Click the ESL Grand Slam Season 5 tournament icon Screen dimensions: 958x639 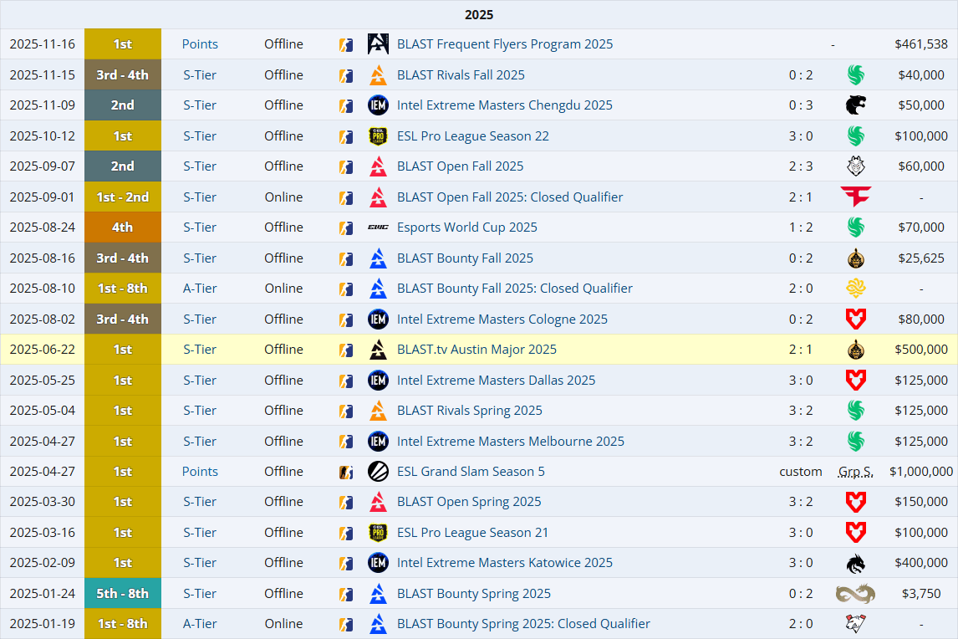(378, 472)
